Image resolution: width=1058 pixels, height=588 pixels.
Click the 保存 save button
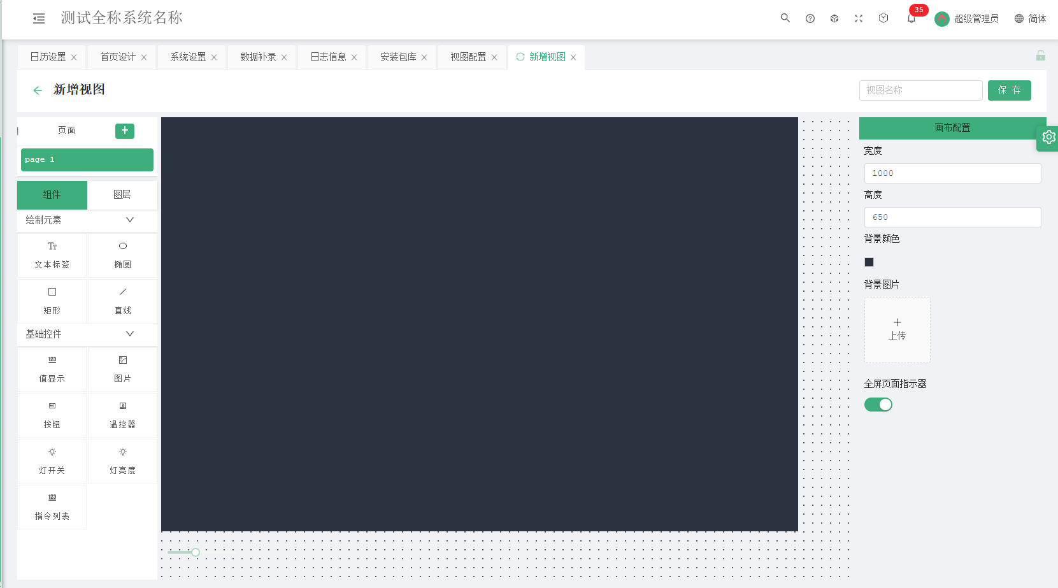click(x=1010, y=90)
